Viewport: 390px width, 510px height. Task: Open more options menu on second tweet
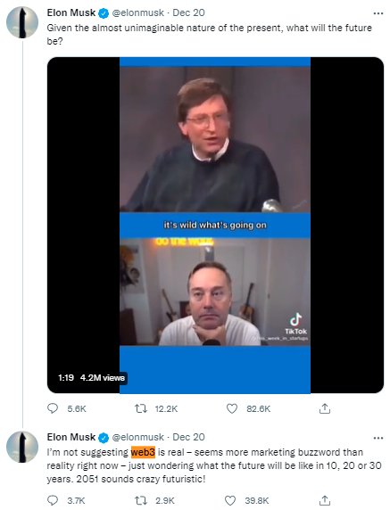[378, 438]
